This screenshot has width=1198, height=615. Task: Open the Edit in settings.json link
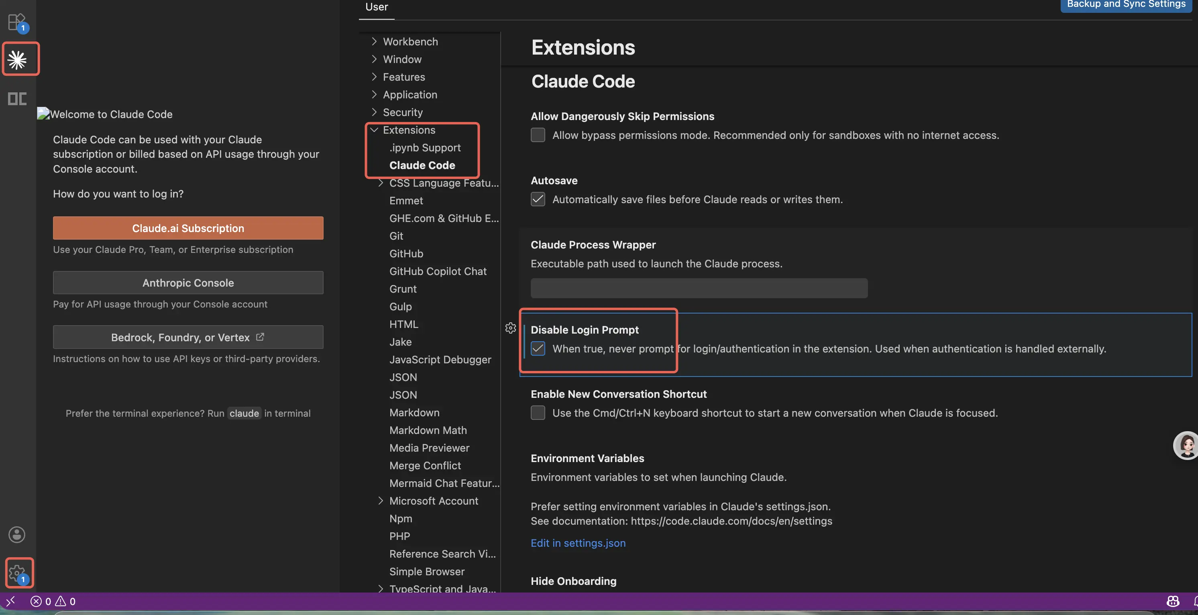(x=578, y=543)
